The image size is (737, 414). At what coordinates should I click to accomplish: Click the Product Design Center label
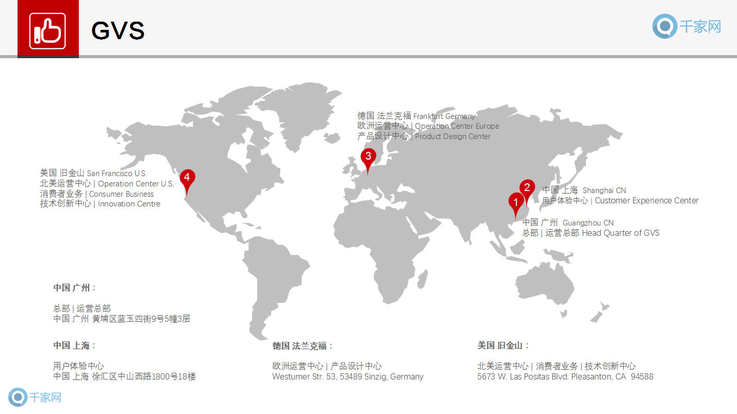pyautogui.click(x=453, y=136)
